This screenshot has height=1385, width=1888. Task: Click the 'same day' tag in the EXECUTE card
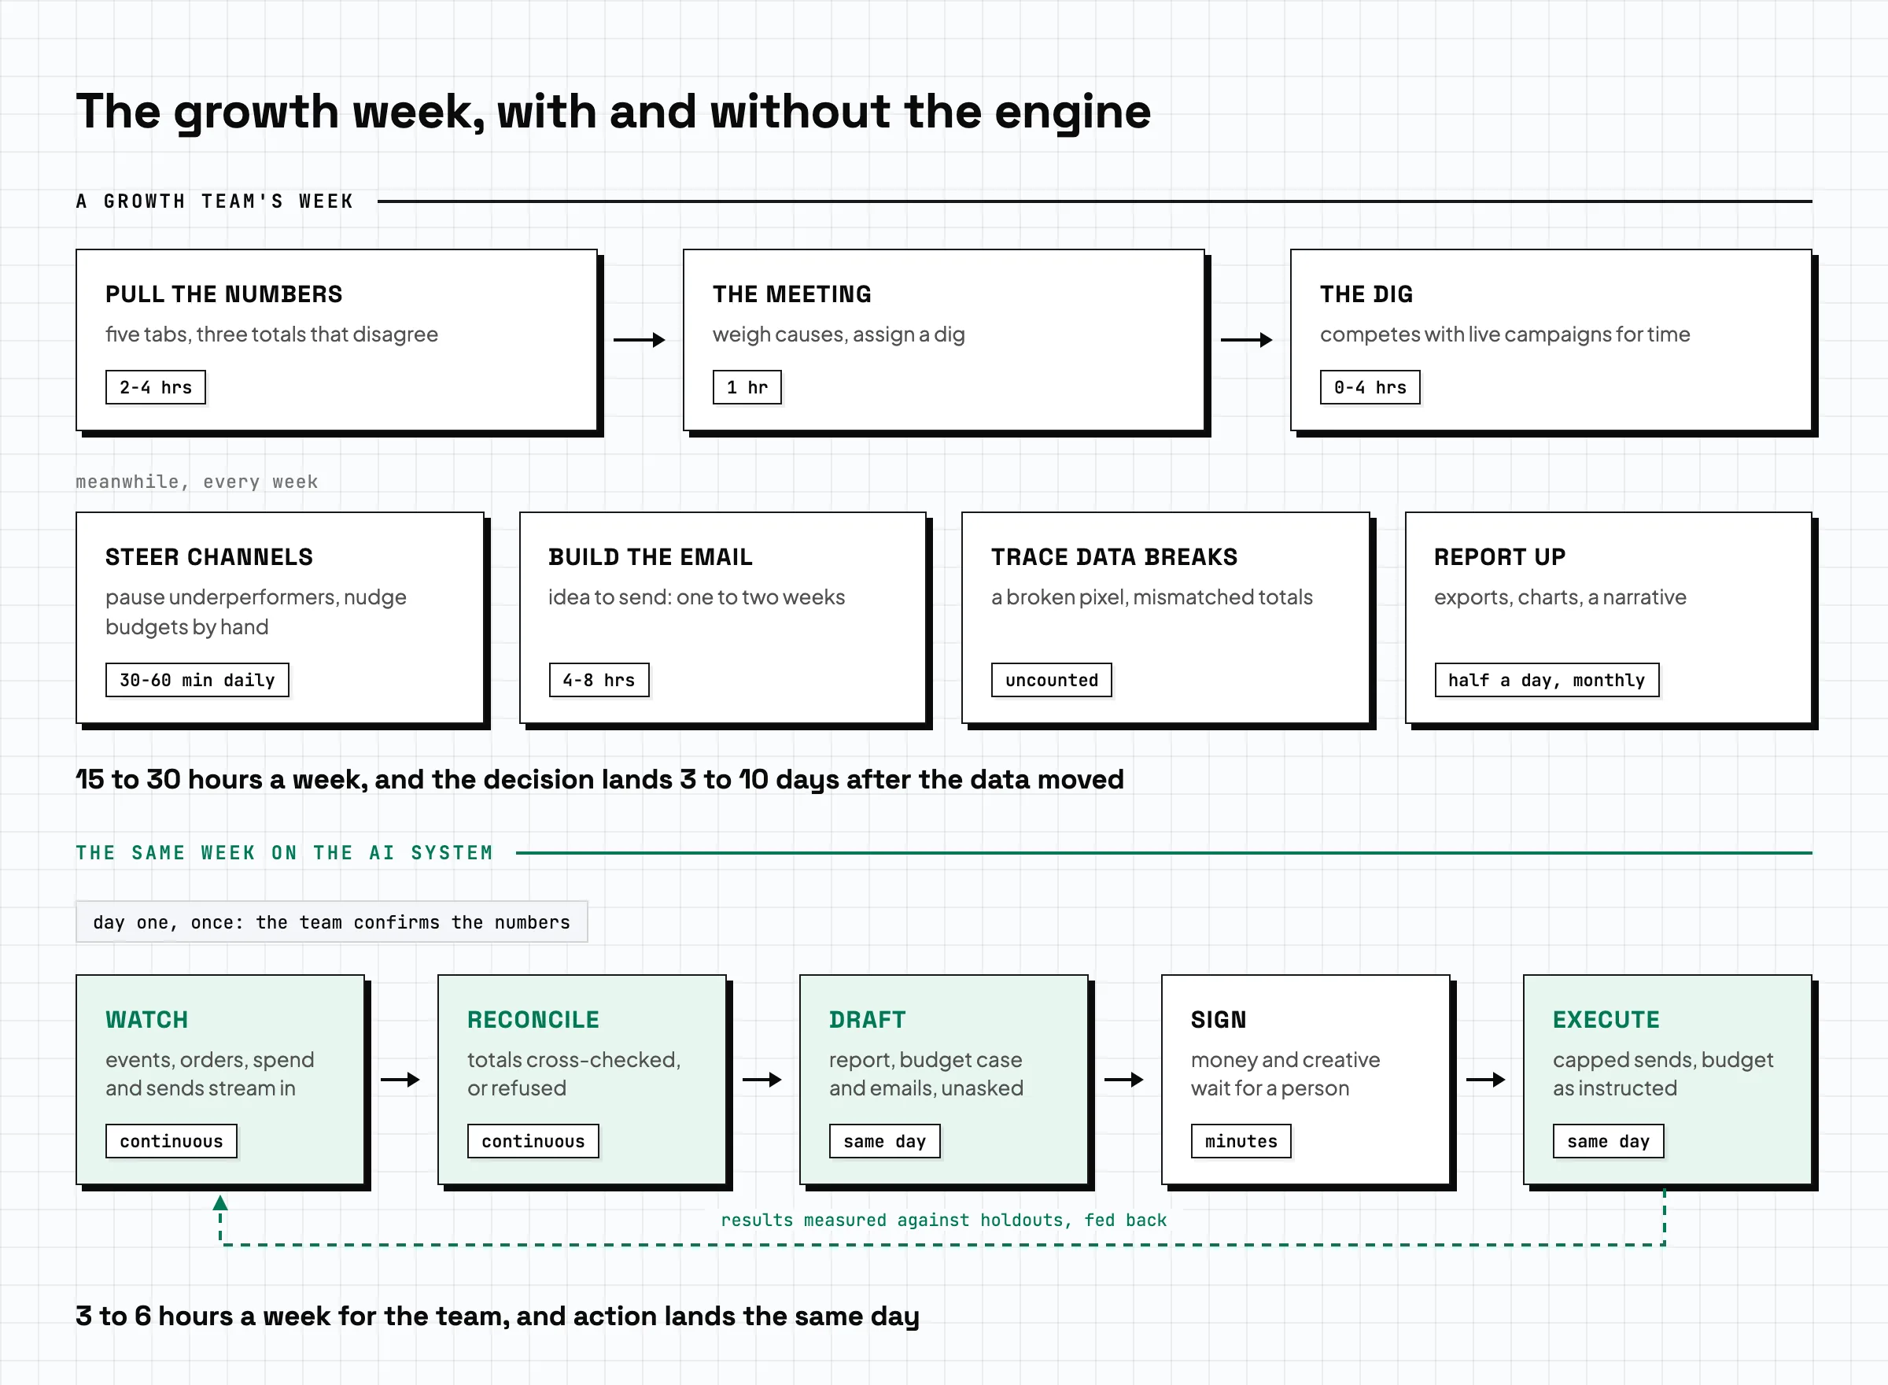point(1608,1141)
